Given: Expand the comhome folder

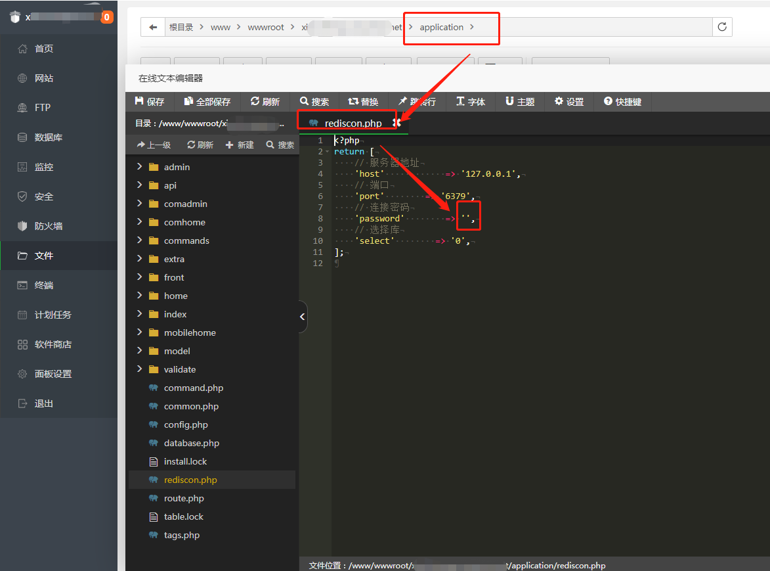Looking at the screenshot, I should coord(139,221).
